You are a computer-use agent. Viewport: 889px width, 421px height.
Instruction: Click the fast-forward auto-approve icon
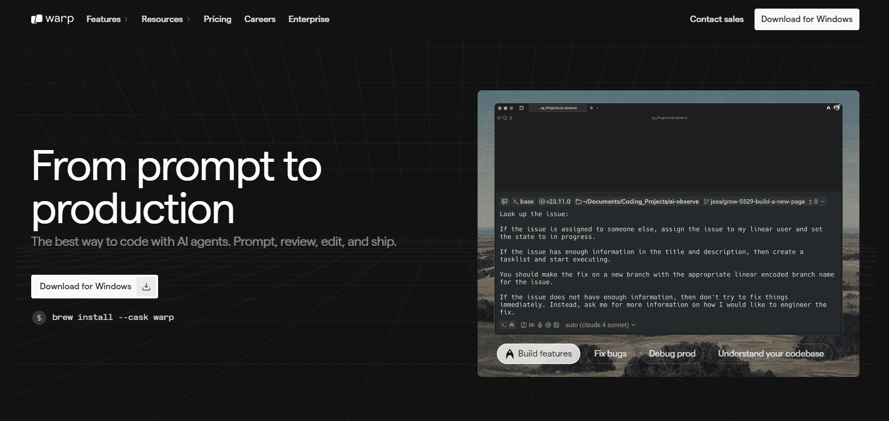coord(532,325)
